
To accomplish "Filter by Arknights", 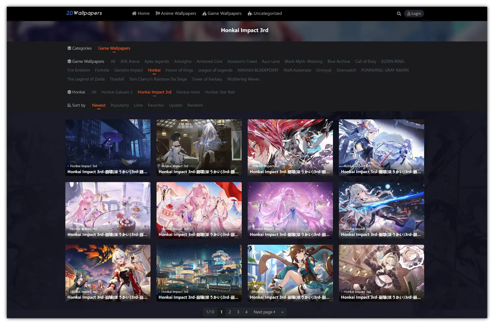I will [x=183, y=62].
